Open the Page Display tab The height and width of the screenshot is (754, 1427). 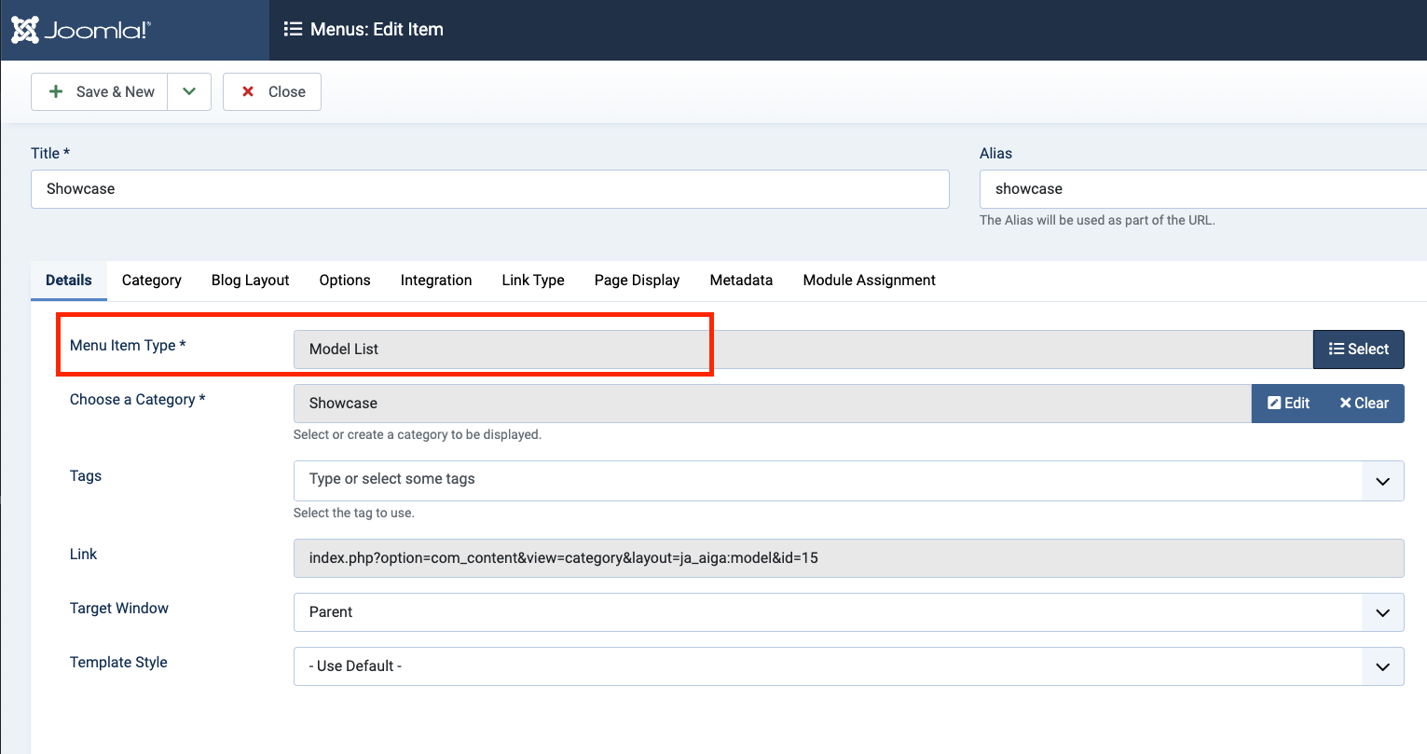pos(637,281)
